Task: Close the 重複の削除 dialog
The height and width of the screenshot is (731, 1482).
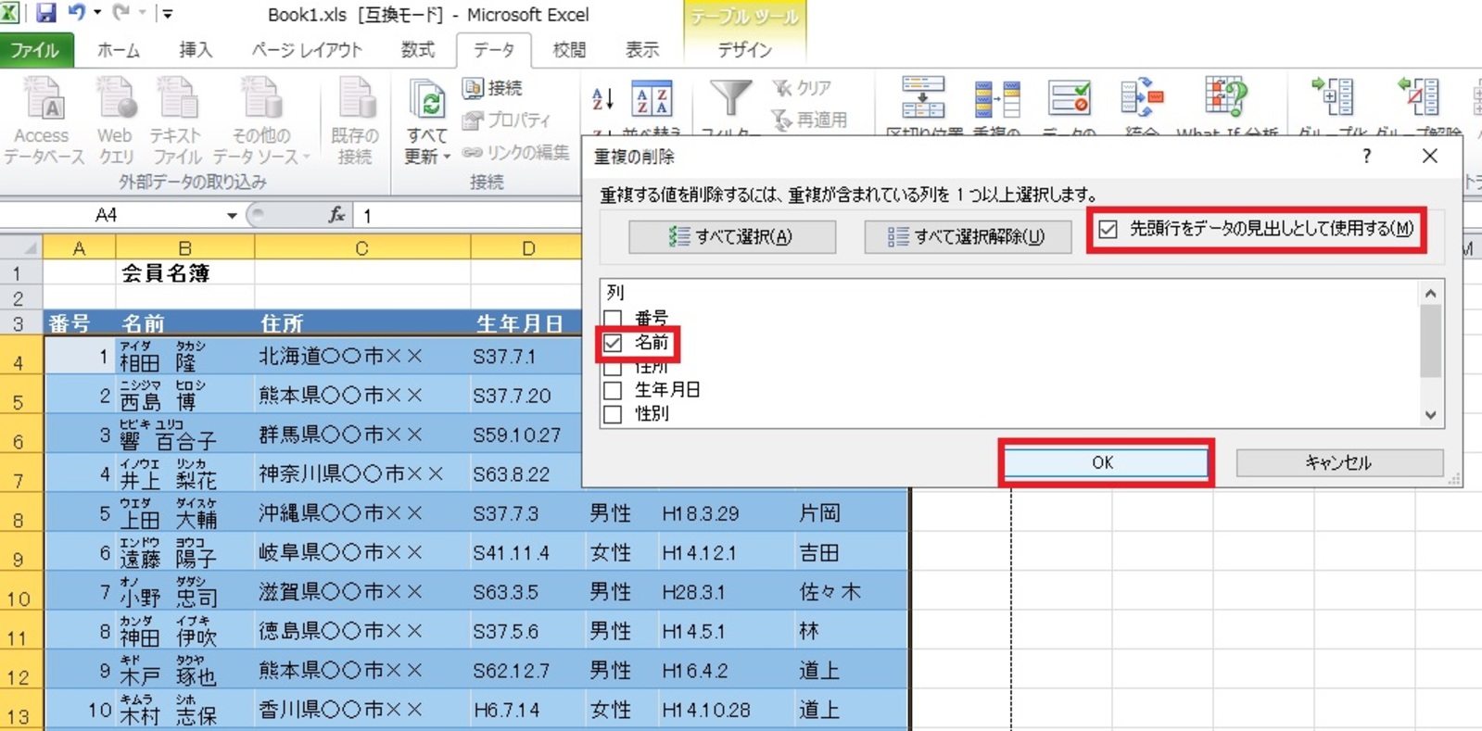Action: point(1430,156)
